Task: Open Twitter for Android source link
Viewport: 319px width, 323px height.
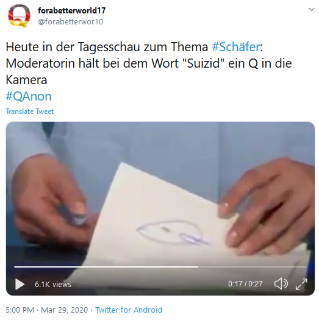Action: pyautogui.click(x=129, y=310)
